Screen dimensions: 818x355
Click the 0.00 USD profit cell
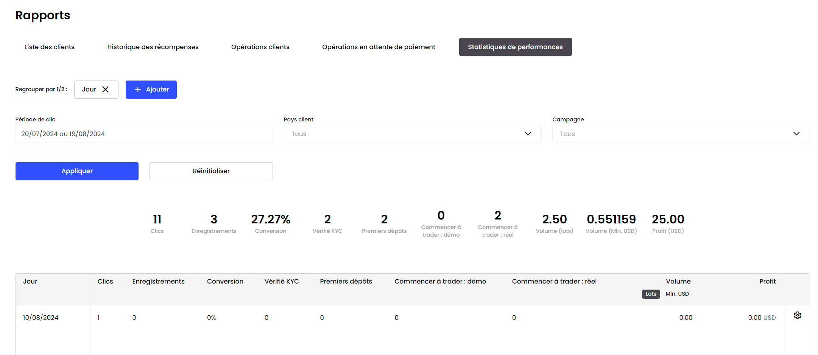point(762,318)
